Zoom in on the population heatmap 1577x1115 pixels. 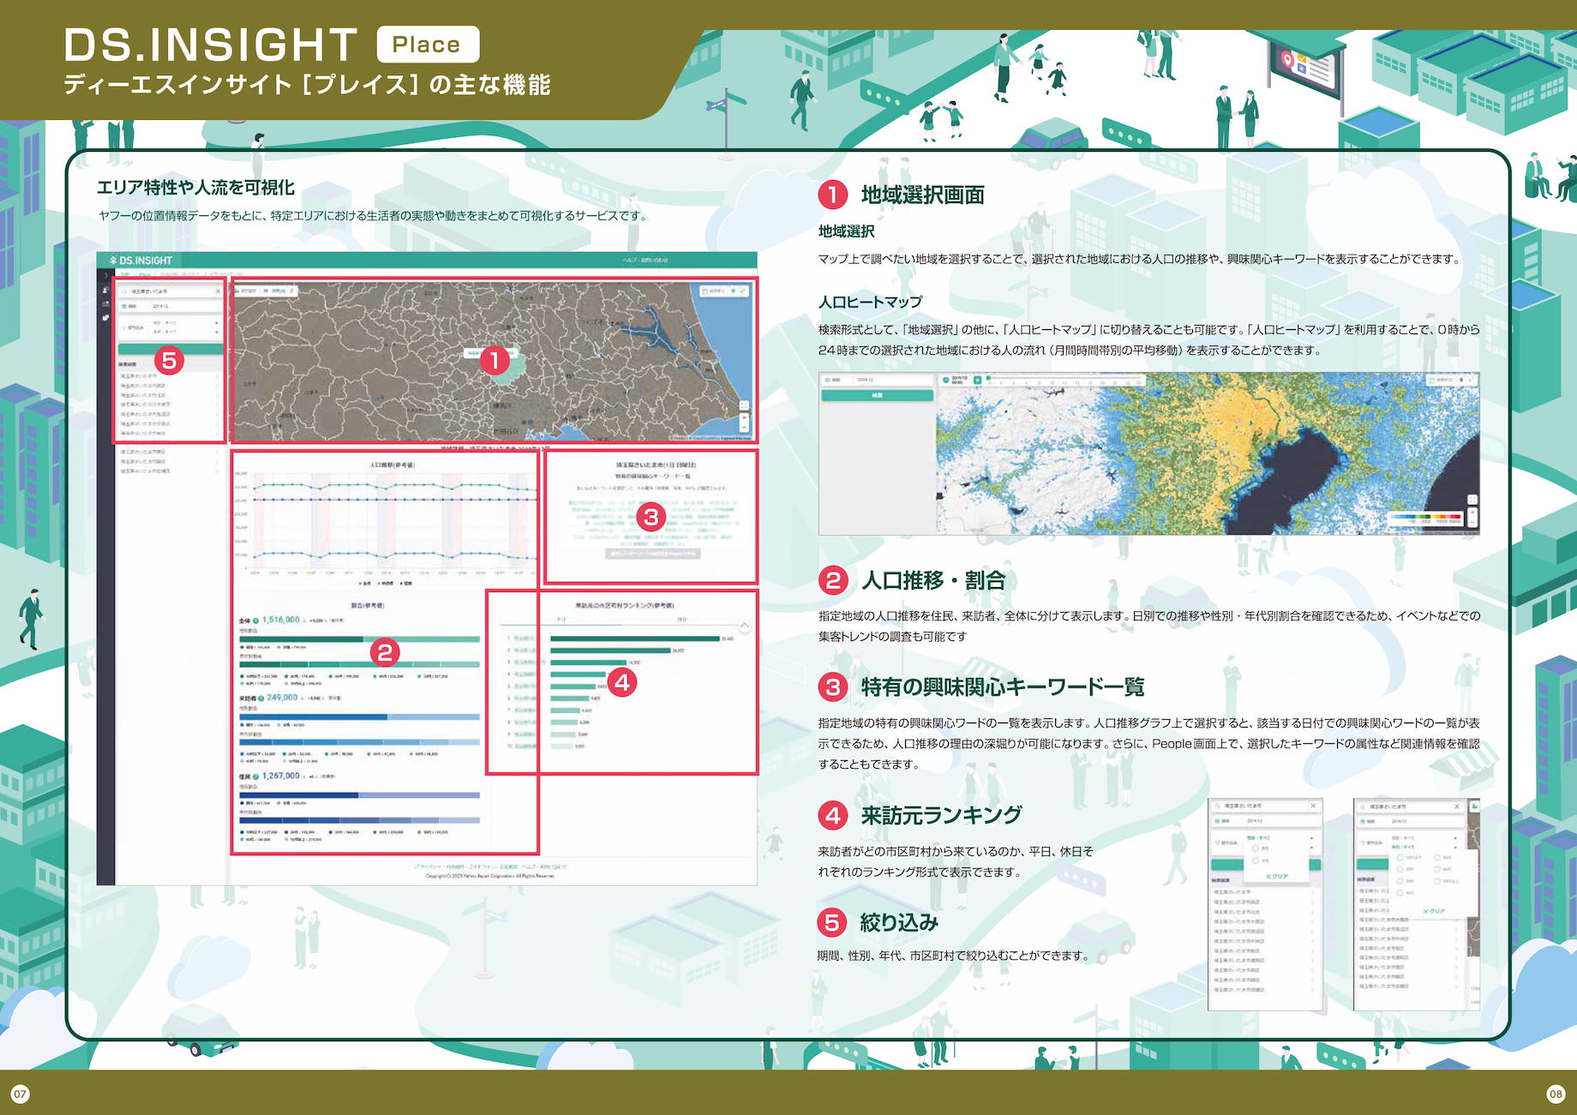click(x=1472, y=513)
